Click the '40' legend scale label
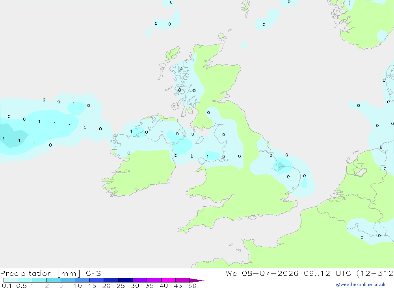Image resolution: width=394 pixels, height=288 pixels. tap(164, 286)
